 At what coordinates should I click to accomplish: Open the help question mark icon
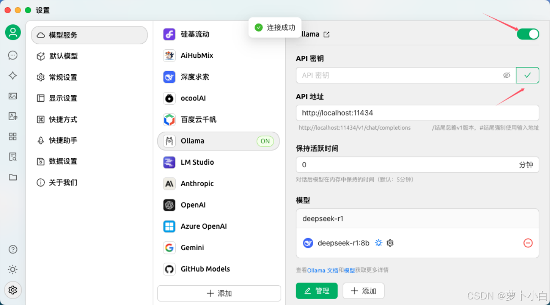click(13, 249)
